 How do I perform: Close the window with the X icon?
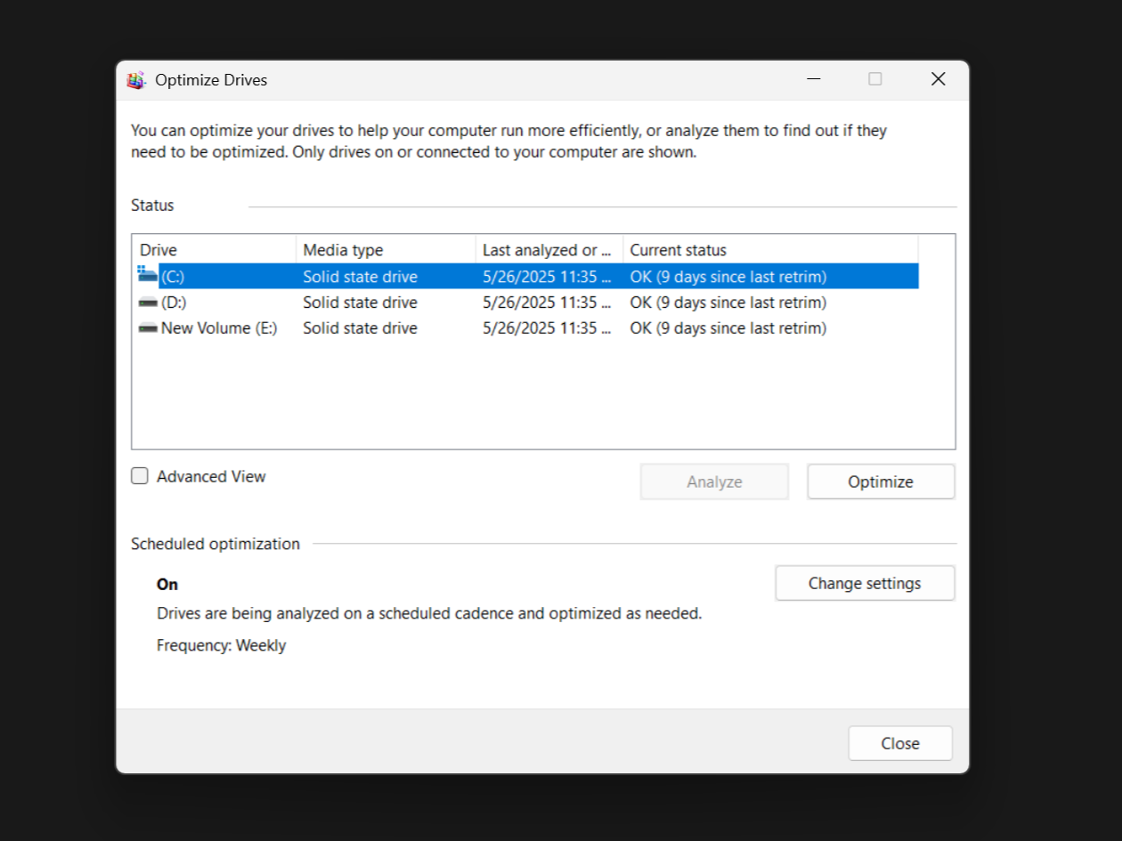click(938, 79)
